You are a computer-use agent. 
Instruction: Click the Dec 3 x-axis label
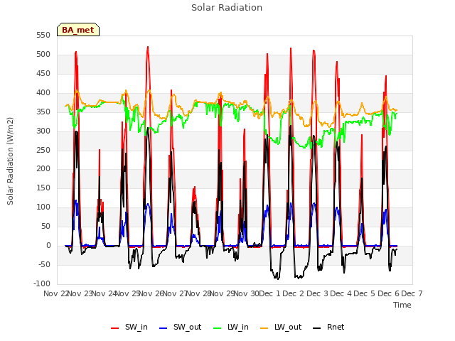(318, 293)
